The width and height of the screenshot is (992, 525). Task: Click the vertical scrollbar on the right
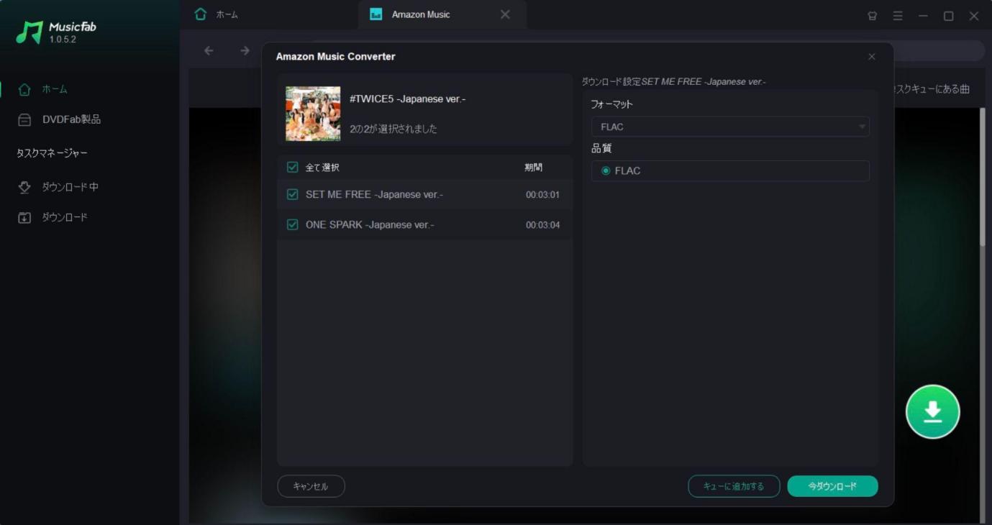[x=983, y=178]
